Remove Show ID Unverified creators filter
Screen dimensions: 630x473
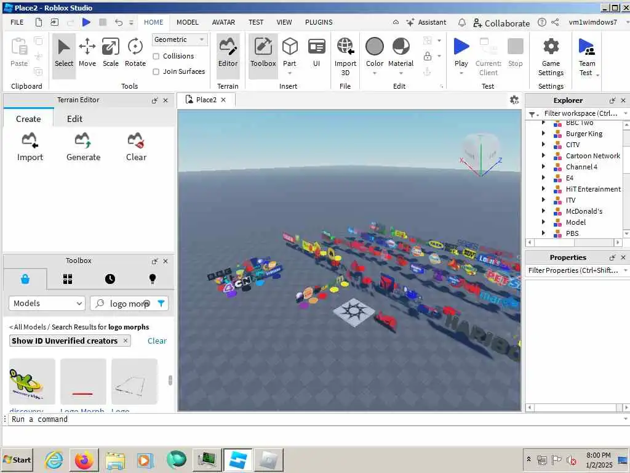click(x=126, y=341)
